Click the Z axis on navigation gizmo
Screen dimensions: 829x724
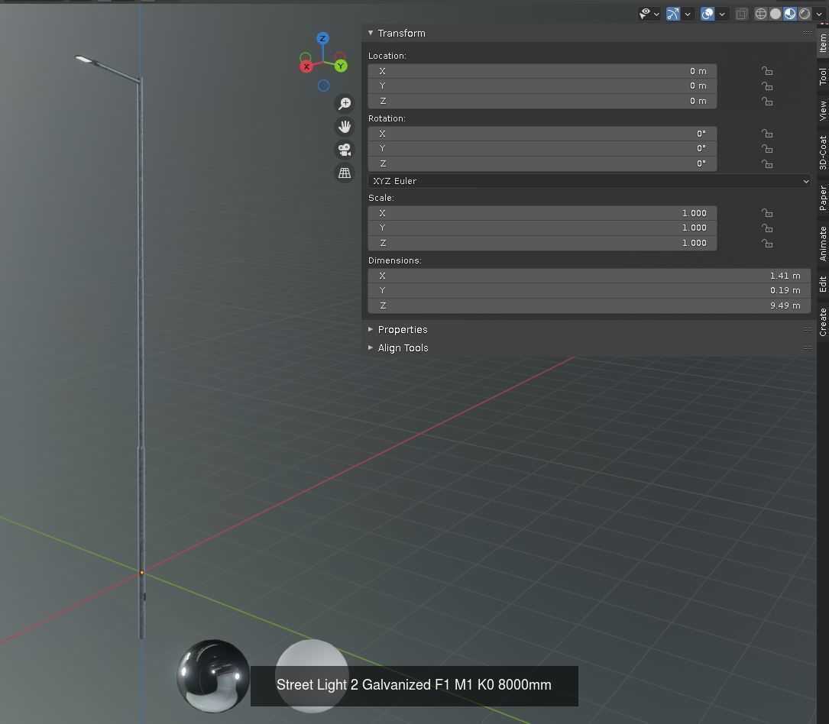tap(322, 38)
